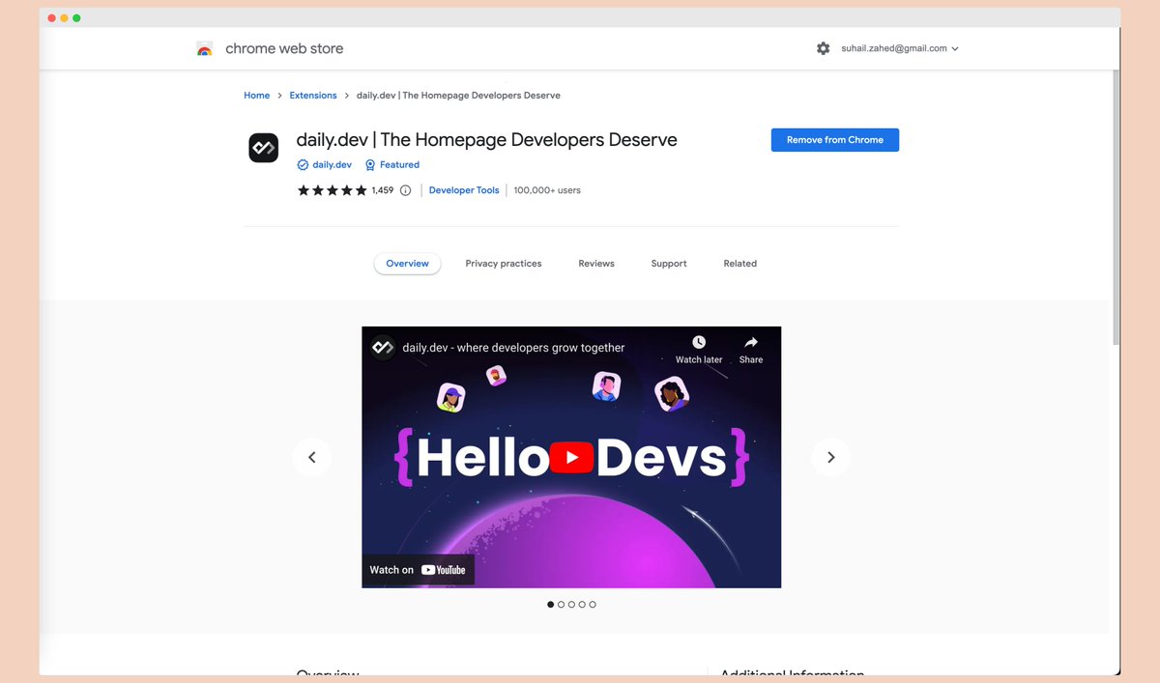
Task: Click the current page breadcrumb text
Action: click(x=458, y=96)
